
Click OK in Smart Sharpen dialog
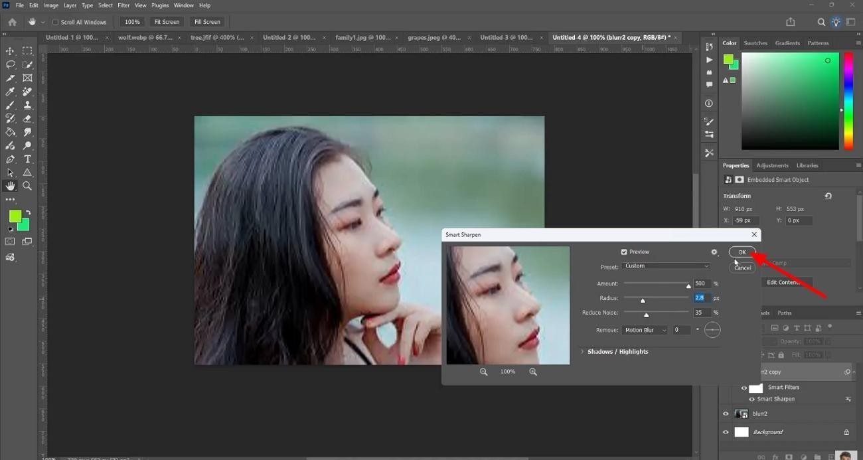click(x=742, y=252)
